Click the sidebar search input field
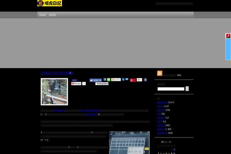The image size is (231, 154). [171, 89]
